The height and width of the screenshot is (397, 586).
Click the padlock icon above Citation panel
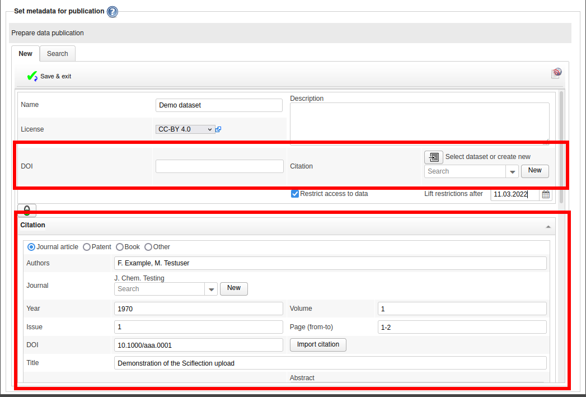click(x=27, y=211)
